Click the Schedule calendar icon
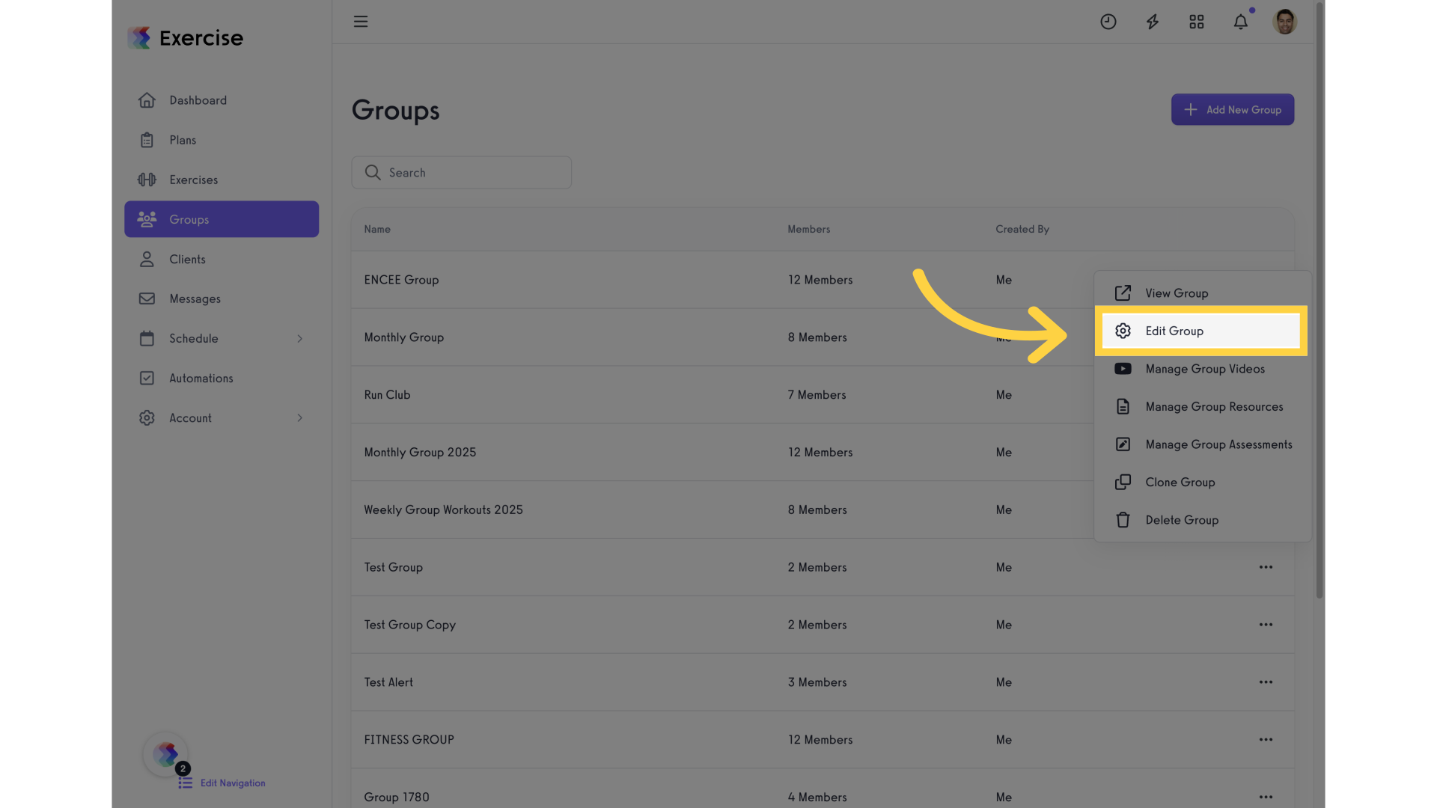Image resolution: width=1437 pixels, height=808 pixels. (147, 338)
